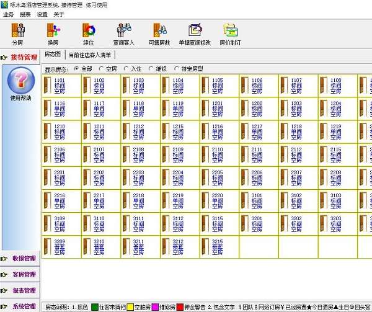Image resolution: width=372 pixels, height=312 pixels.
Task: Switch to the 房态图 tab
Action: pyautogui.click(x=53, y=55)
